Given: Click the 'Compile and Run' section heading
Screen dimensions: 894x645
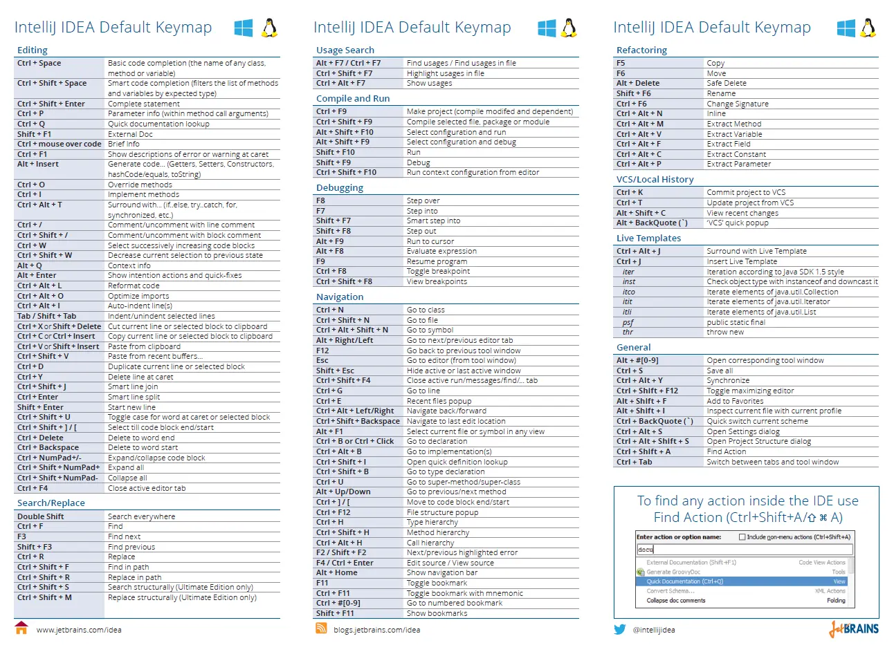Looking at the screenshot, I should (x=353, y=99).
